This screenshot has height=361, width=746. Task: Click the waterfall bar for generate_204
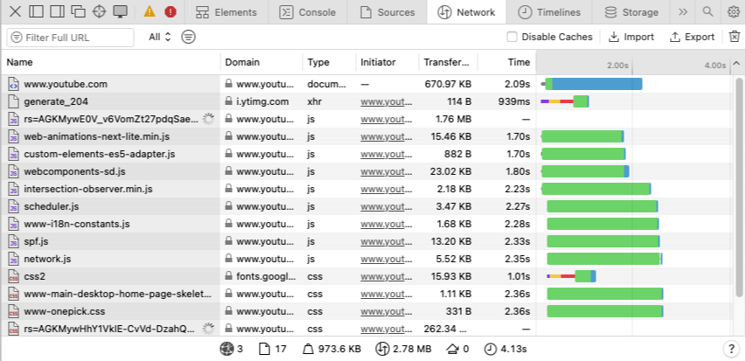pyautogui.click(x=565, y=101)
